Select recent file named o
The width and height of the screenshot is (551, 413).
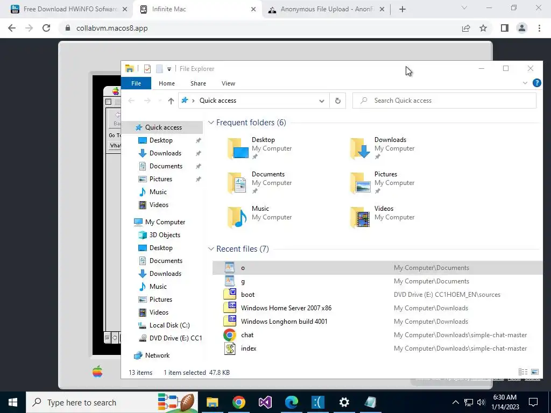(377, 268)
